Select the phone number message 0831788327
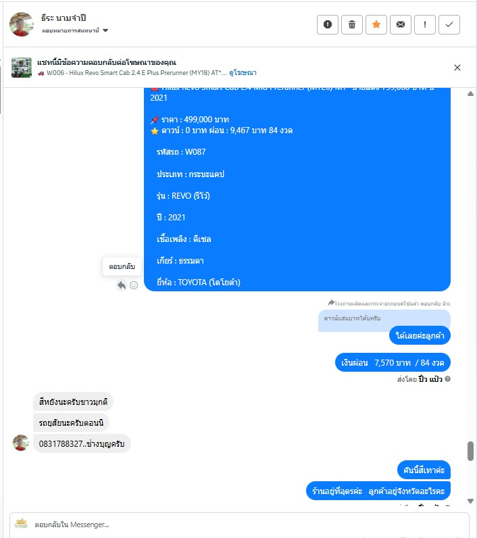Viewport: 477px width, 538px height. (82, 443)
